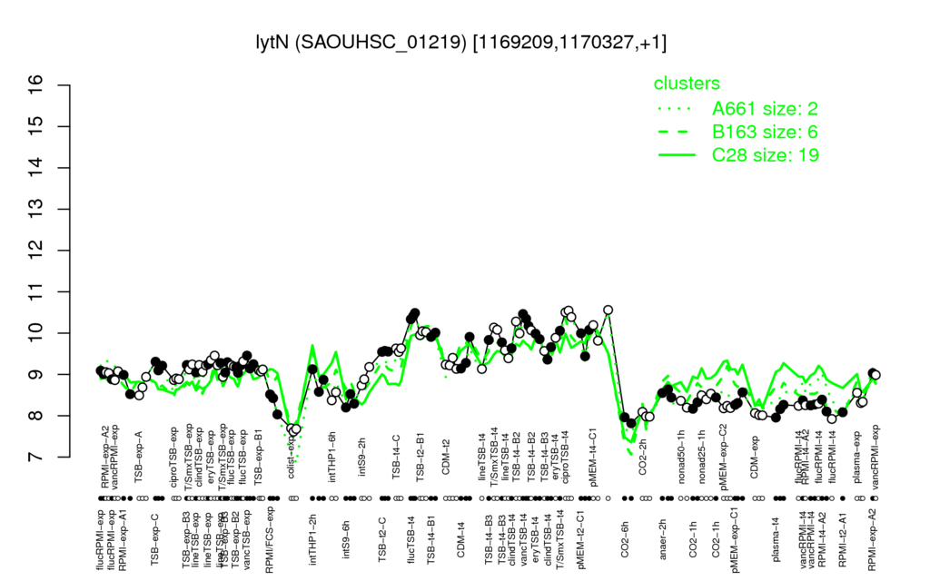The image size is (930, 581).
Task: Click the dotted line sample for A661
Action: coord(677,109)
